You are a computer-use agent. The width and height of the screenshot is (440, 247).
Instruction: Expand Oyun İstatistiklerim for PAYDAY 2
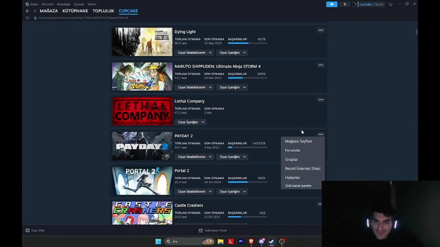(x=195, y=157)
